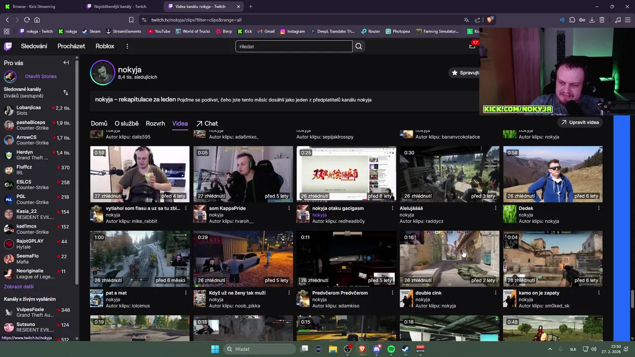Open options for 'Alelujáááá' clip
The width and height of the screenshot is (635, 357).
(495, 208)
